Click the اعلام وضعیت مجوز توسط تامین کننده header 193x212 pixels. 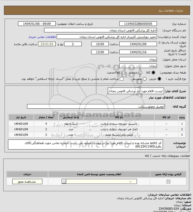pos(99,174)
